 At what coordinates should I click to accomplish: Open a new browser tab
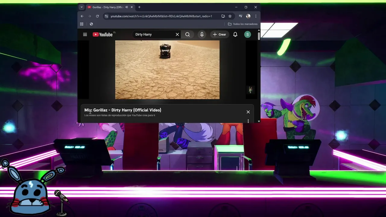pyautogui.click(x=139, y=7)
